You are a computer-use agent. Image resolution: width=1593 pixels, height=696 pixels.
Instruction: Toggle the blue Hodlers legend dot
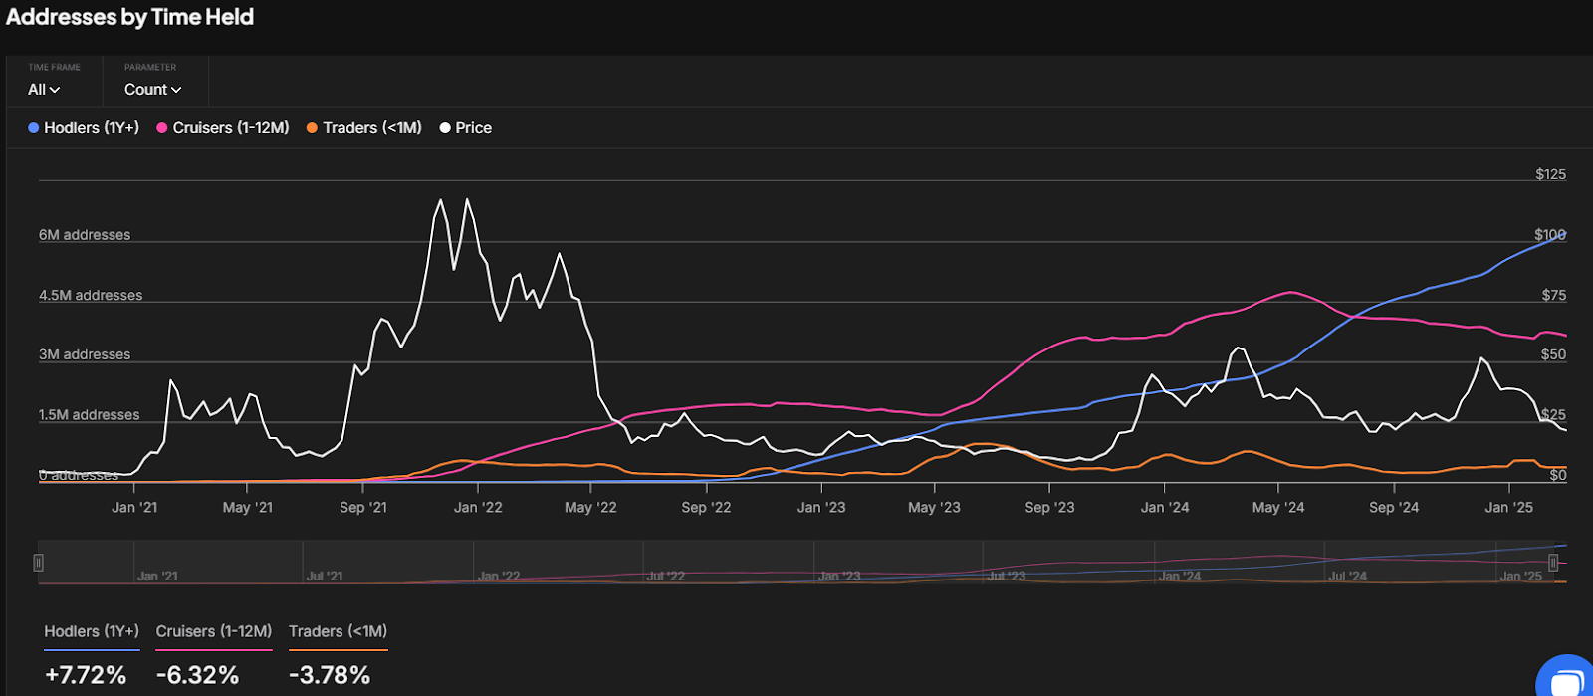34,128
